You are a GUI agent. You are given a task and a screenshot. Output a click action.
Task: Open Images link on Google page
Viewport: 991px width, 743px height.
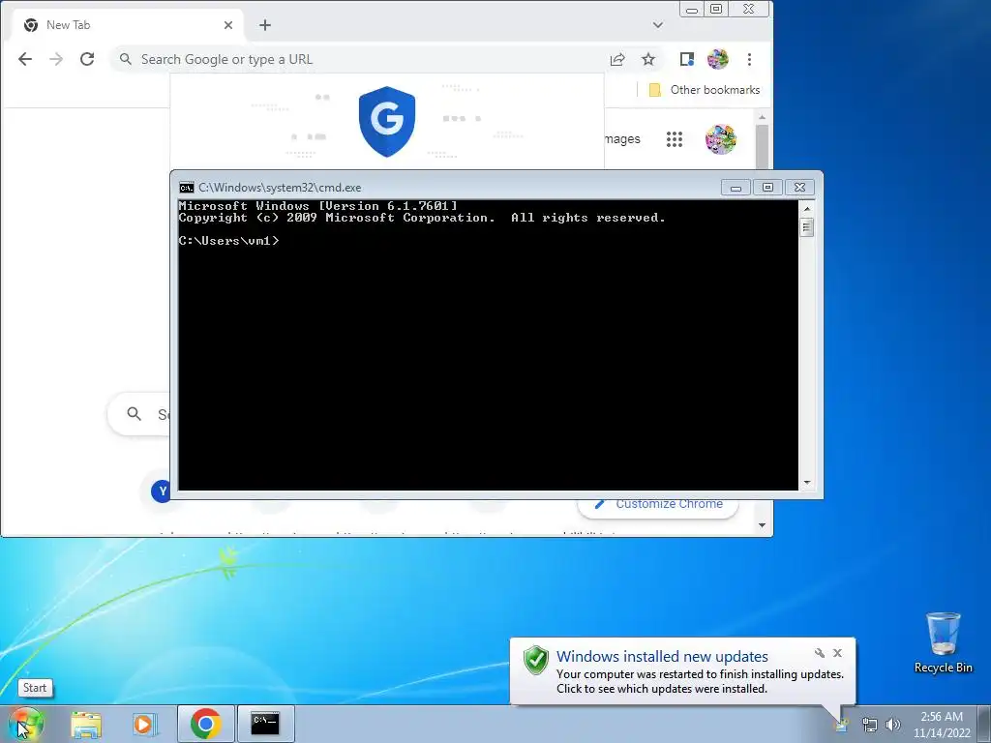622,139
